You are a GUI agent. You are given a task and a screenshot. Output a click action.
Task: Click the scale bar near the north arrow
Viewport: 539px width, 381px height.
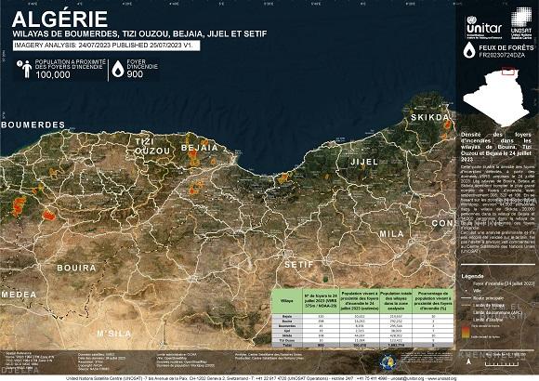502,363
